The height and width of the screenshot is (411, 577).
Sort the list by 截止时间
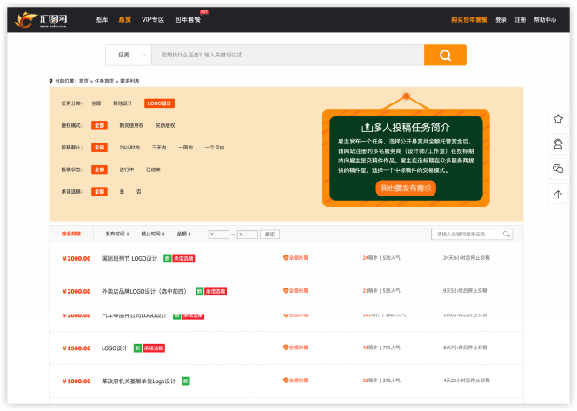153,234
